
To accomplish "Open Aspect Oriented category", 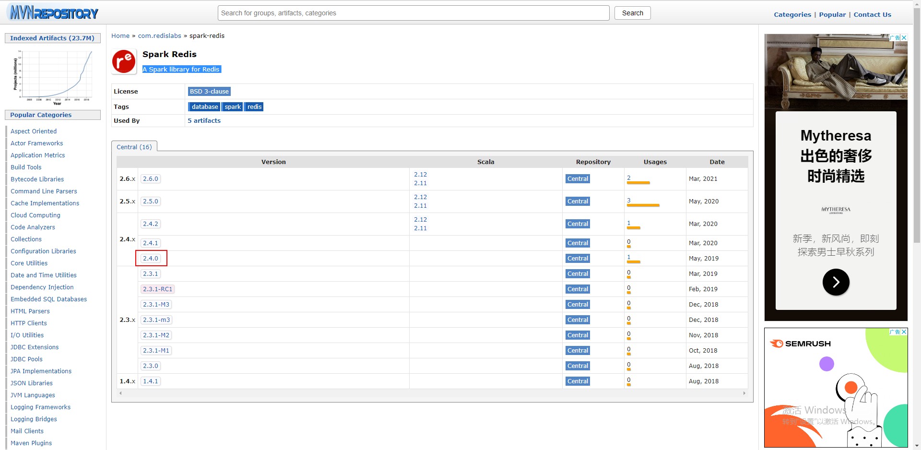I will [34, 131].
